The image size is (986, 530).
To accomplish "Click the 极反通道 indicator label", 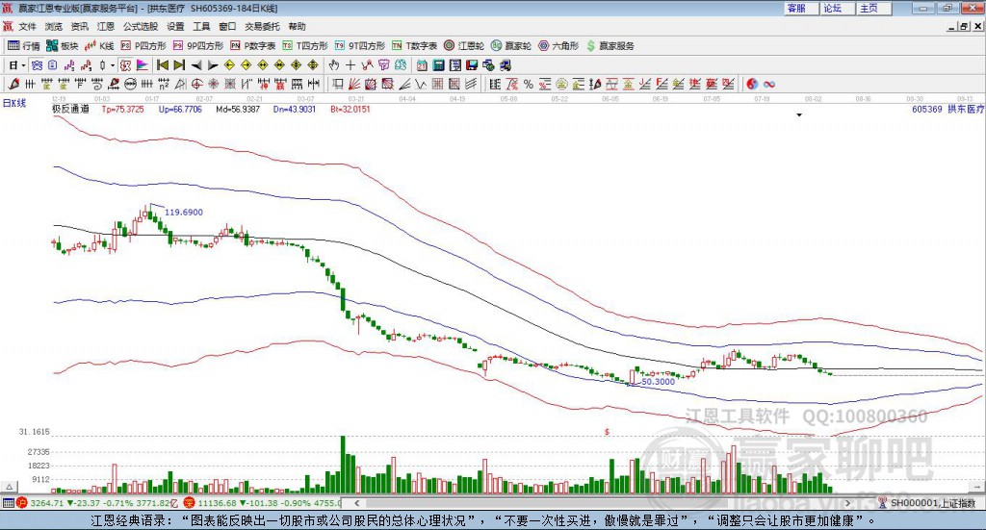I will [x=71, y=109].
